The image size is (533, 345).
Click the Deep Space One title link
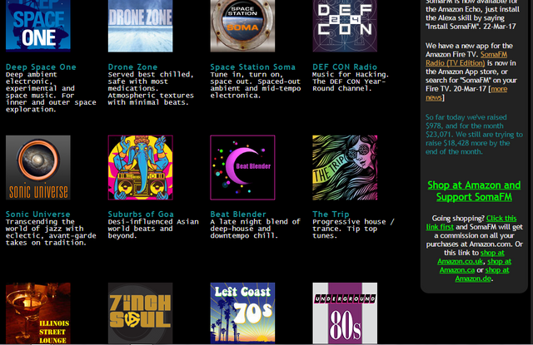(x=41, y=67)
